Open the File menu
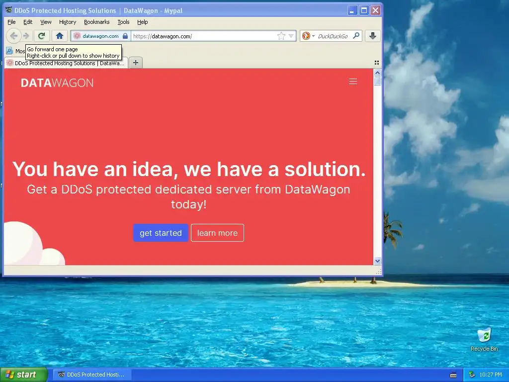The image size is (509, 382). pos(11,22)
